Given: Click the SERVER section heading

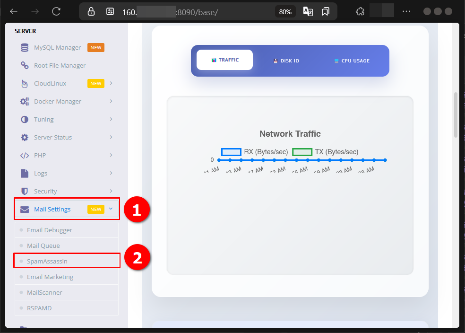Looking at the screenshot, I should [26, 31].
